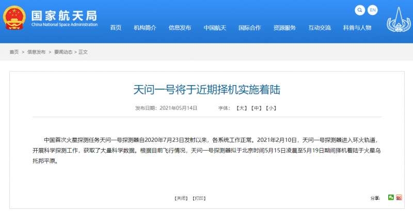Go to 要闻动态 in the breadcrumb

pyautogui.click(x=63, y=52)
